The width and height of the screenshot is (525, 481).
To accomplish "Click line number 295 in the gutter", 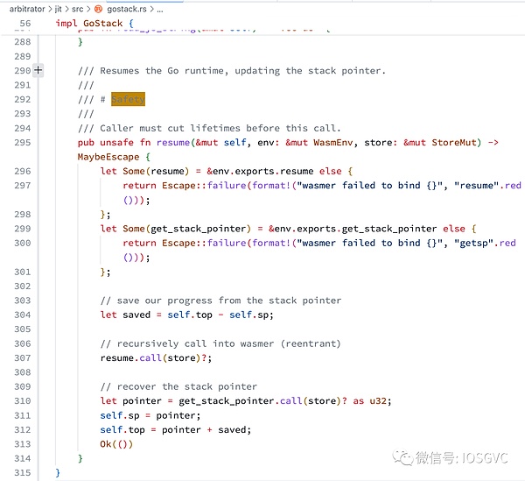I will 22,143.
